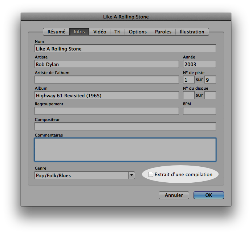Confirm with the OK button
This screenshot has width=252, height=235.
pos(208,195)
